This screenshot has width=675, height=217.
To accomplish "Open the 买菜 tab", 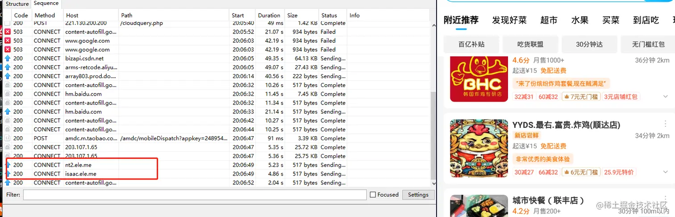I will pyautogui.click(x=611, y=20).
